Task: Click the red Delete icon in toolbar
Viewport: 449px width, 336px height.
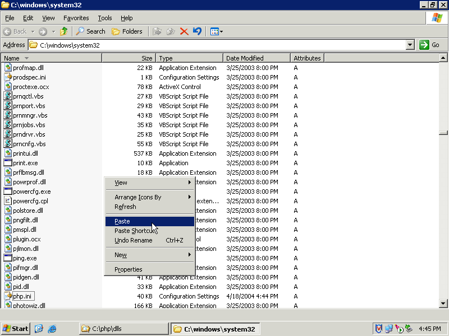Action: pyautogui.click(x=184, y=31)
